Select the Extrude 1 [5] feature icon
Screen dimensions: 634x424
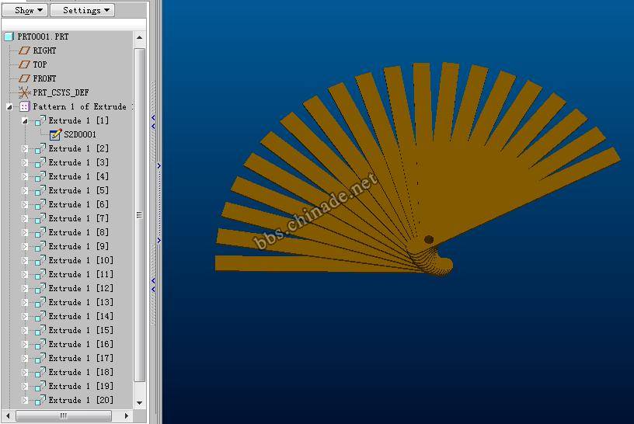[x=40, y=190]
